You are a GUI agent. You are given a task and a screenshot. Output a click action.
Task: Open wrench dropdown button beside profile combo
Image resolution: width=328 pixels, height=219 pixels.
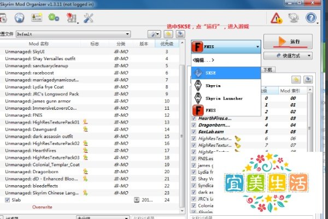click(x=154, y=34)
